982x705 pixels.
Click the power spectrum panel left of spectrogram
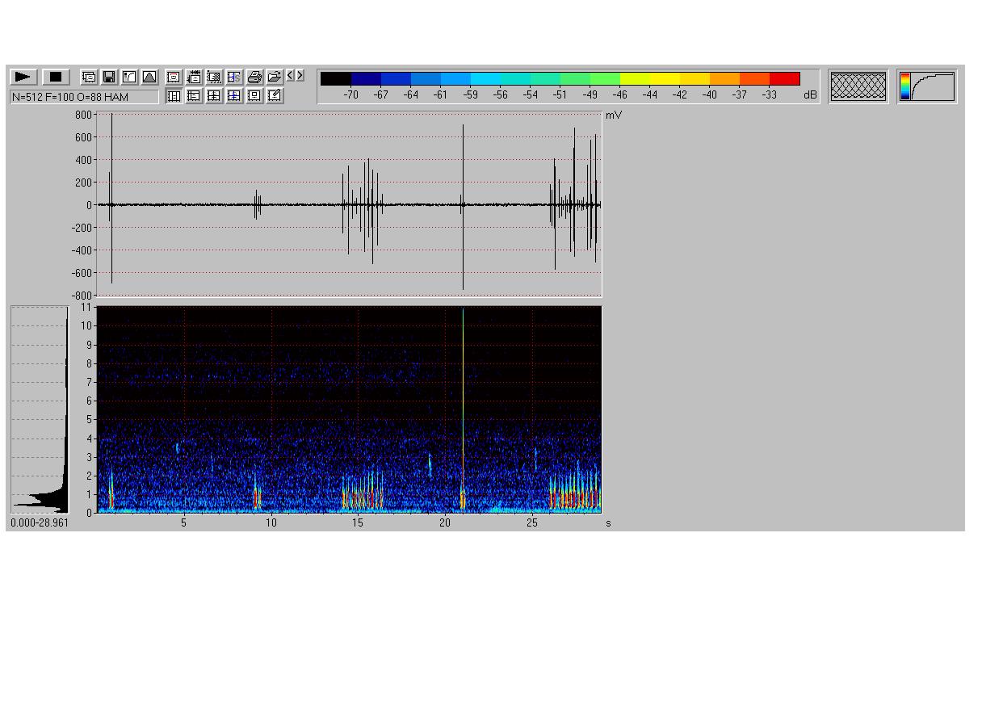coord(40,409)
